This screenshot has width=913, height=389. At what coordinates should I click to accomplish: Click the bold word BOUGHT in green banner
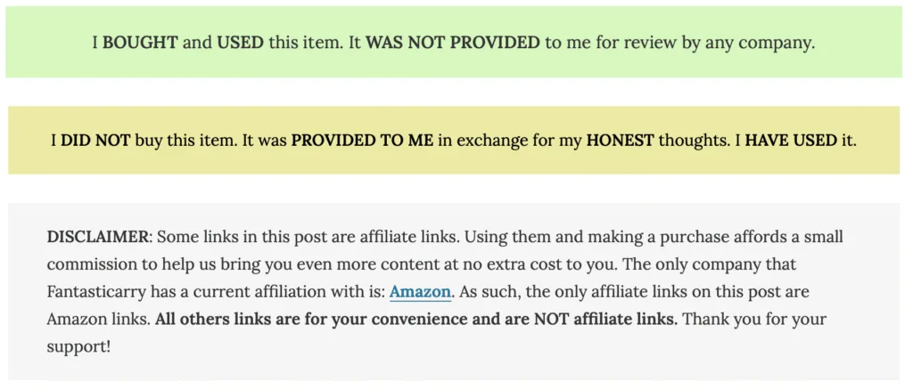click(140, 43)
